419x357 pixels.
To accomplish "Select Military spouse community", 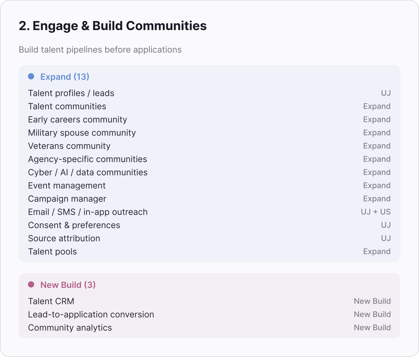I will click(x=209, y=133).
